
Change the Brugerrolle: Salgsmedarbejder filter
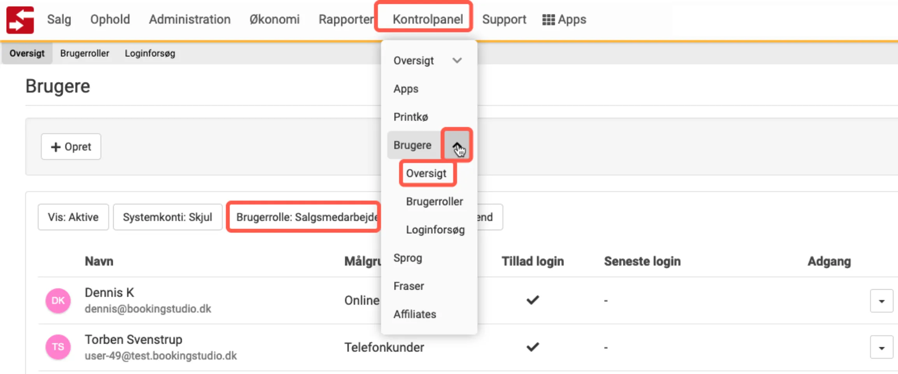pos(303,217)
